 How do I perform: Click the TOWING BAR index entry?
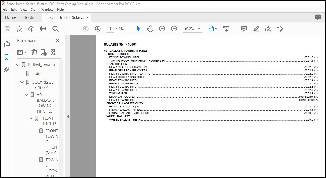pos(213,94)
